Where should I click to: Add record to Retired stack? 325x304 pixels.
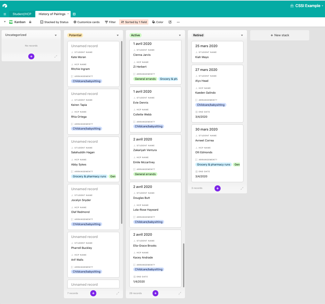(x=217, y=188)
